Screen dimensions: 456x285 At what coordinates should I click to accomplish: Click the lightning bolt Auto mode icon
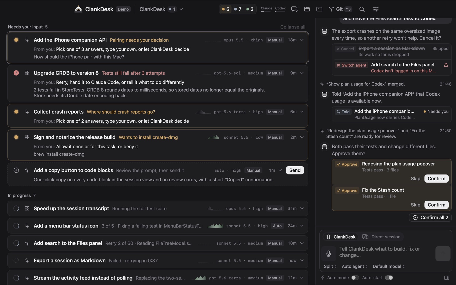(x=322, y=278)
